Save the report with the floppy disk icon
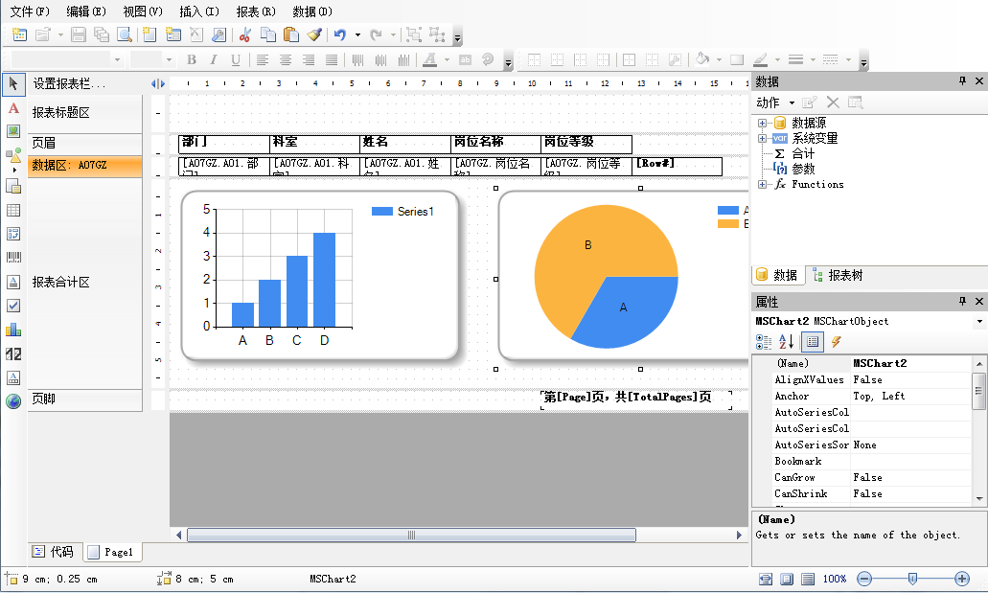 [x=79, y=34]
